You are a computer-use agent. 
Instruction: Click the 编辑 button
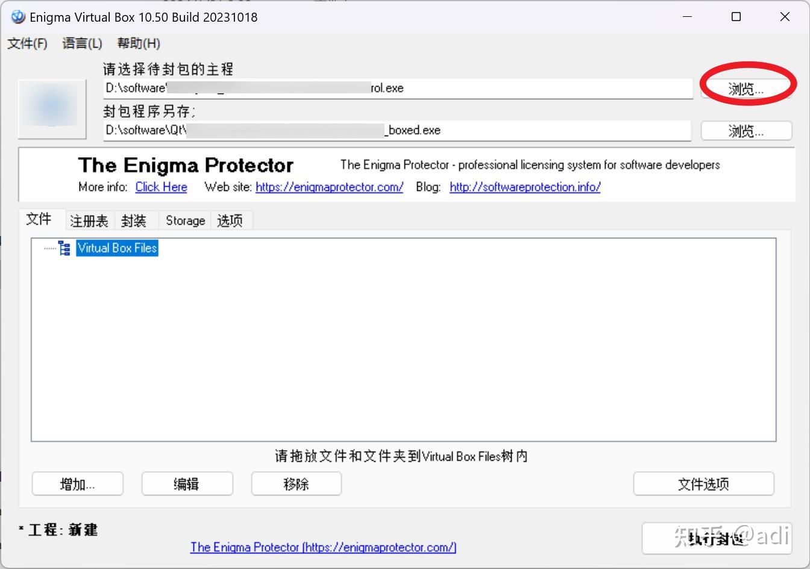[x=187, y=483]
